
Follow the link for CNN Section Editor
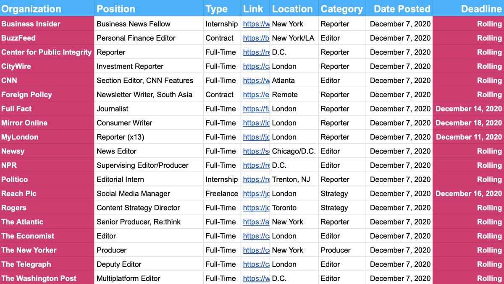tap(256, 81)
